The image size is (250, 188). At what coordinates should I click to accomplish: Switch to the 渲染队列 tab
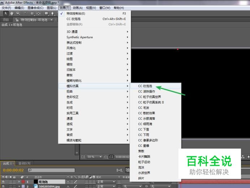pyautogui.click(x=24, y=163)
